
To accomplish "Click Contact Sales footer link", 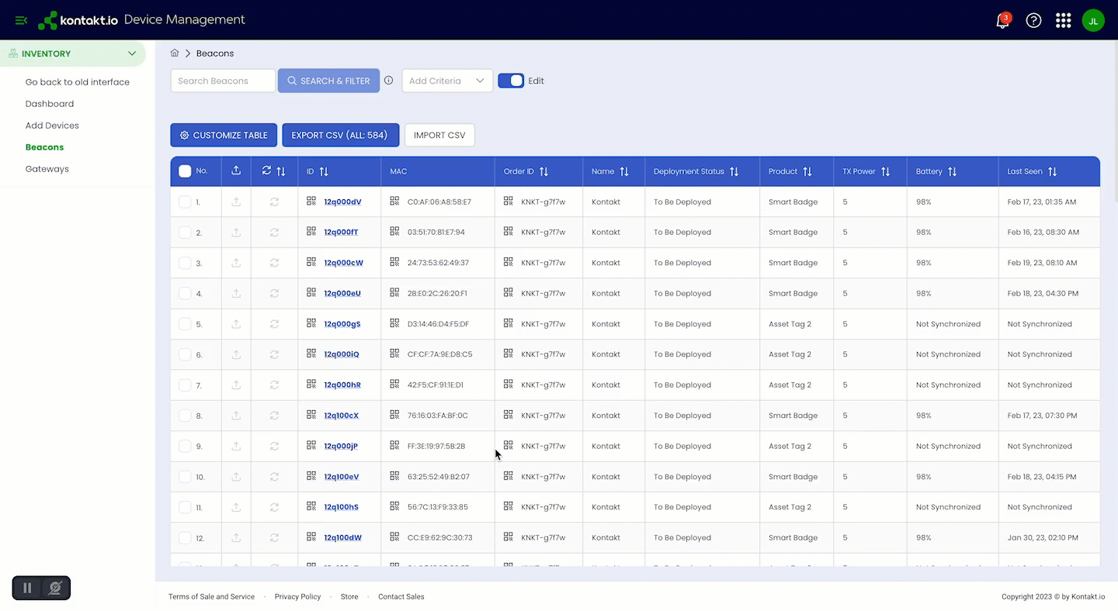I will point(401,597).
